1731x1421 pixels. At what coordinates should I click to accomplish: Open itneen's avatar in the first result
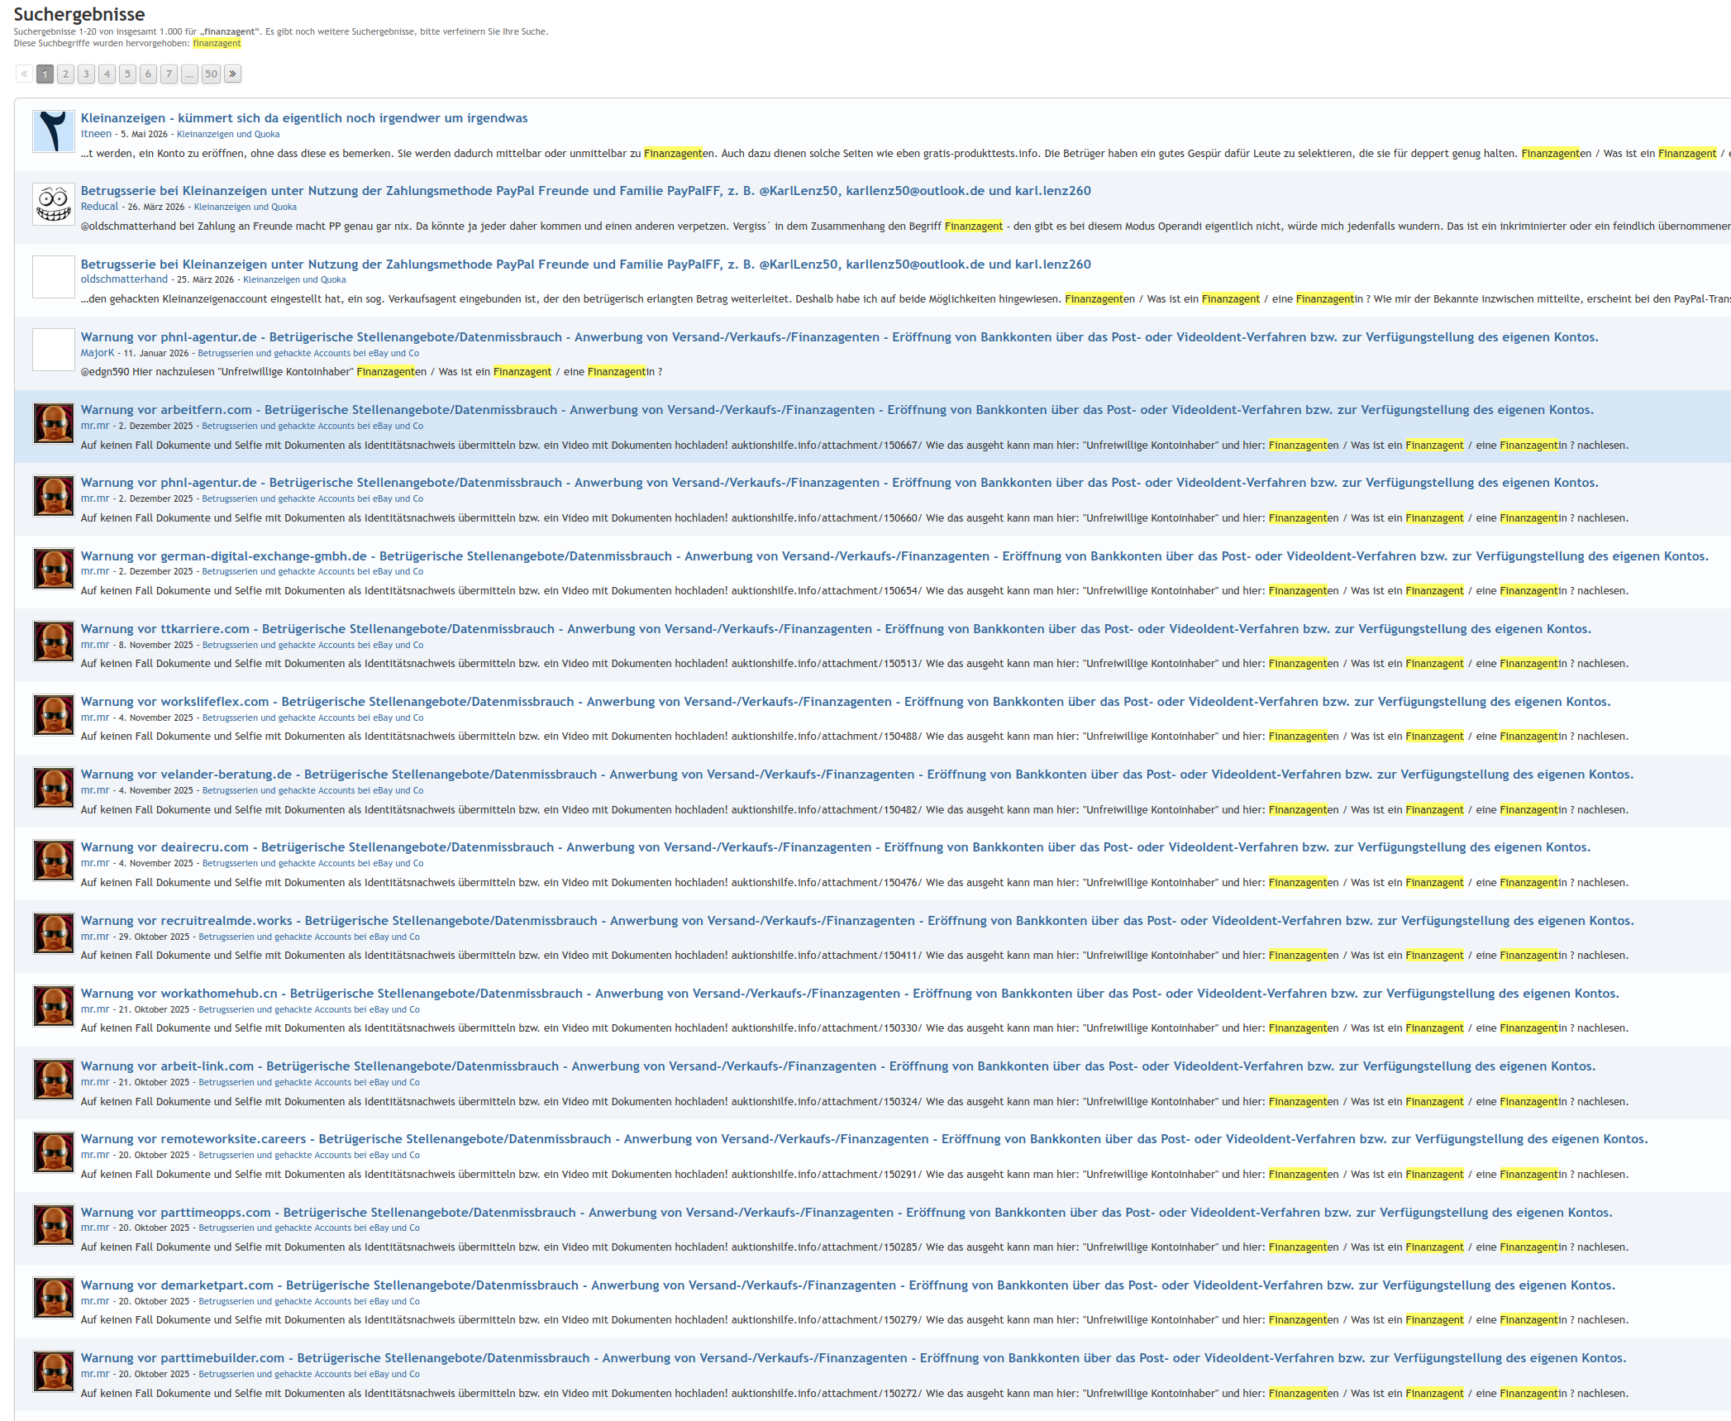54,131
